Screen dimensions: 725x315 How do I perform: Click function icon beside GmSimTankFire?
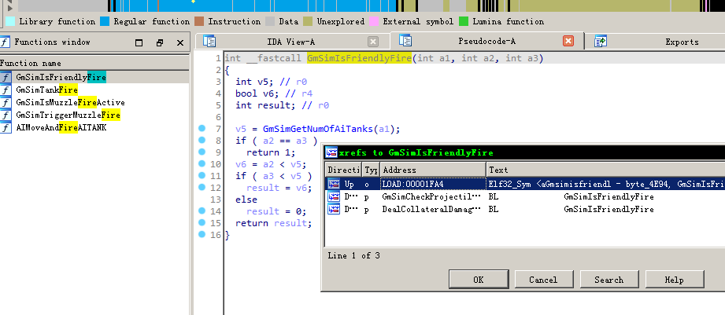tap(5, 90)
